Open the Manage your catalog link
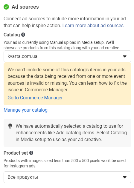This screenshot has width=134, height=188. [x=25, y=110]
